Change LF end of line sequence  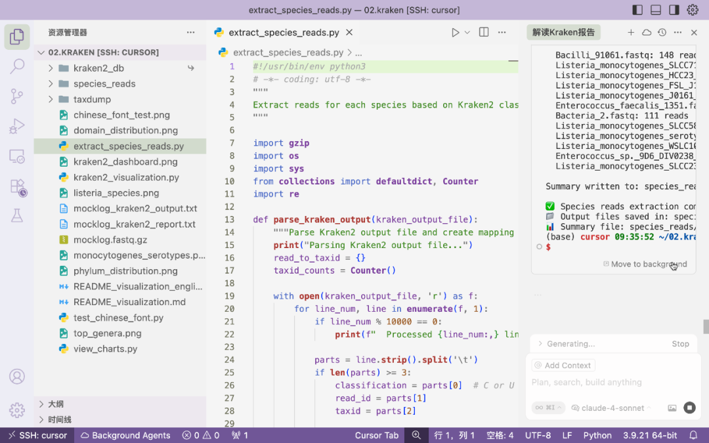(x=567, y=435)
